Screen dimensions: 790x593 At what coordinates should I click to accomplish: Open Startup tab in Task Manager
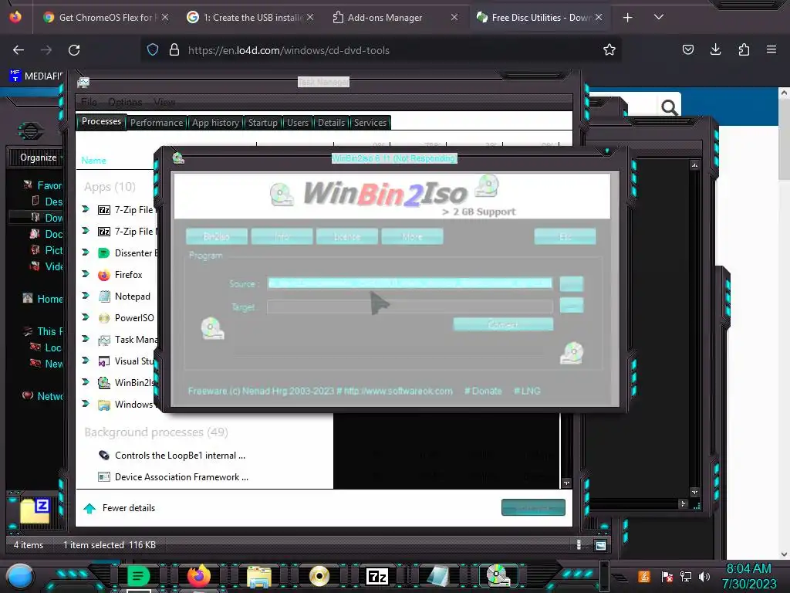coord(262,123)
